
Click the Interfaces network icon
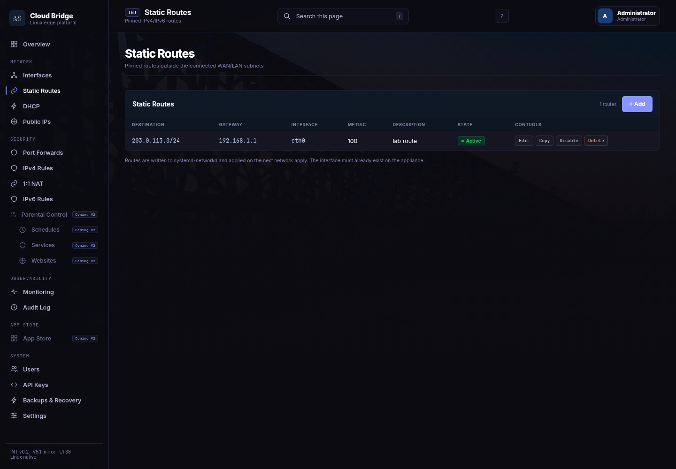tap(14, 75)
